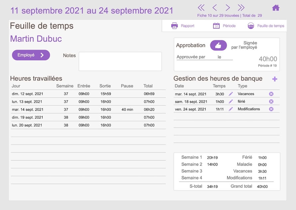Viewport: 296px width, 210px height.
Task: Jump to last record with double-right arrows
Action: coord(241,8)
